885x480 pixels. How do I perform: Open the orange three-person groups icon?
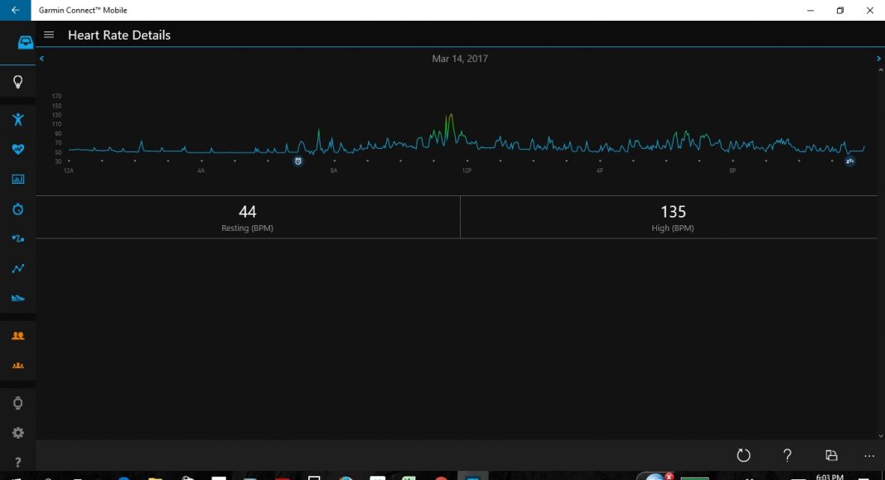coord(18,366)
